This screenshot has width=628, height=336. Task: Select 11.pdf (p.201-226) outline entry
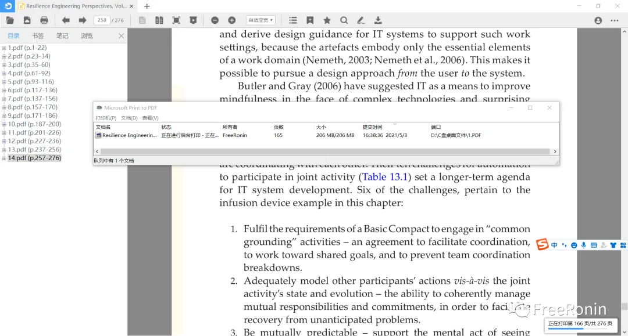pos(34,132)
